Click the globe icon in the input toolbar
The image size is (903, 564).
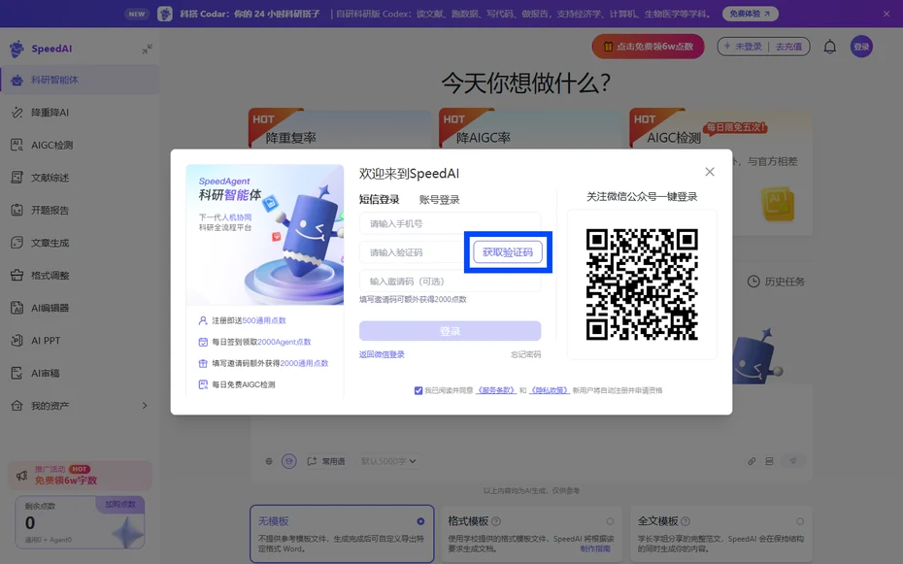269,461
